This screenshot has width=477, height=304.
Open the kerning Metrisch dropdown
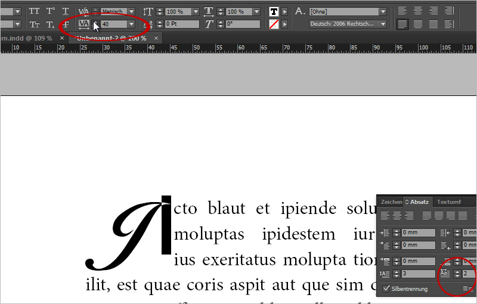[x=131, y=11]
